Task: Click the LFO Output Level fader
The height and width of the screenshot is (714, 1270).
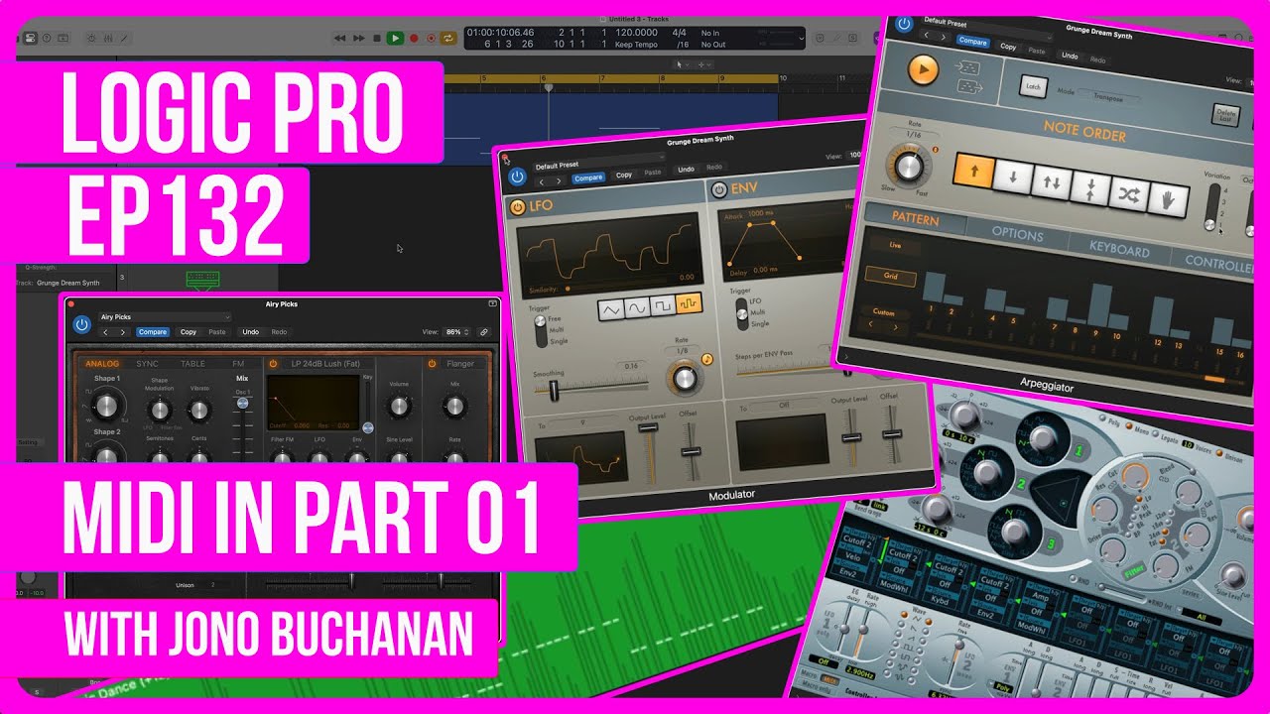Action: click(646, 426)
